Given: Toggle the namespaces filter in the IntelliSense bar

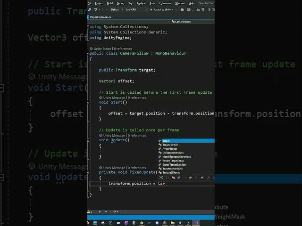Looking at the screenshot, I should coord(167,178).
